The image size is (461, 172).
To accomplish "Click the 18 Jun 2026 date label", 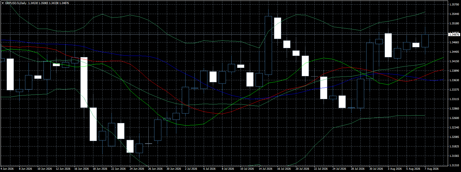I will [x=100, y=169].
